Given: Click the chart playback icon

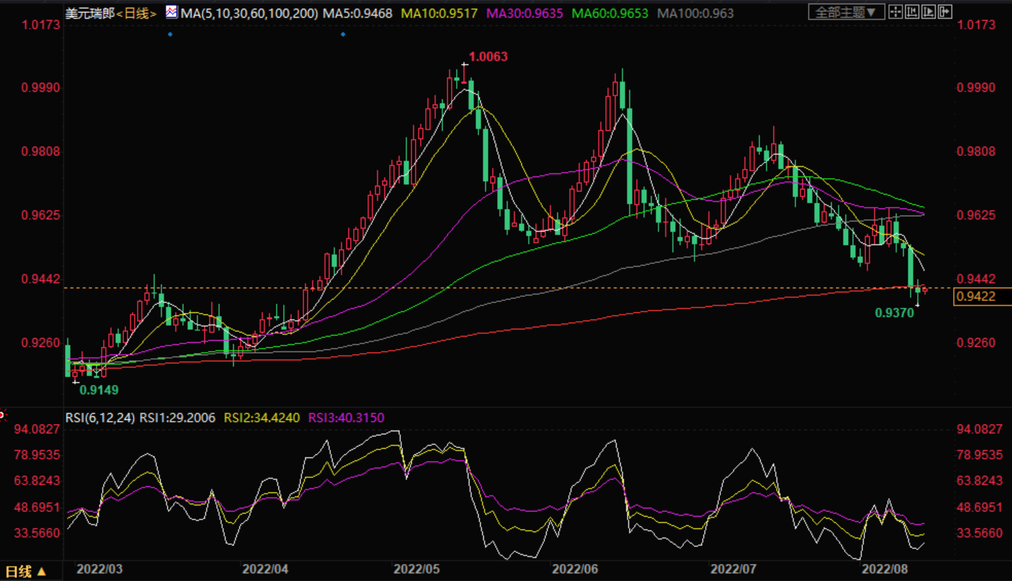Looking at the screenshot, I should click(x=928, y=12).
